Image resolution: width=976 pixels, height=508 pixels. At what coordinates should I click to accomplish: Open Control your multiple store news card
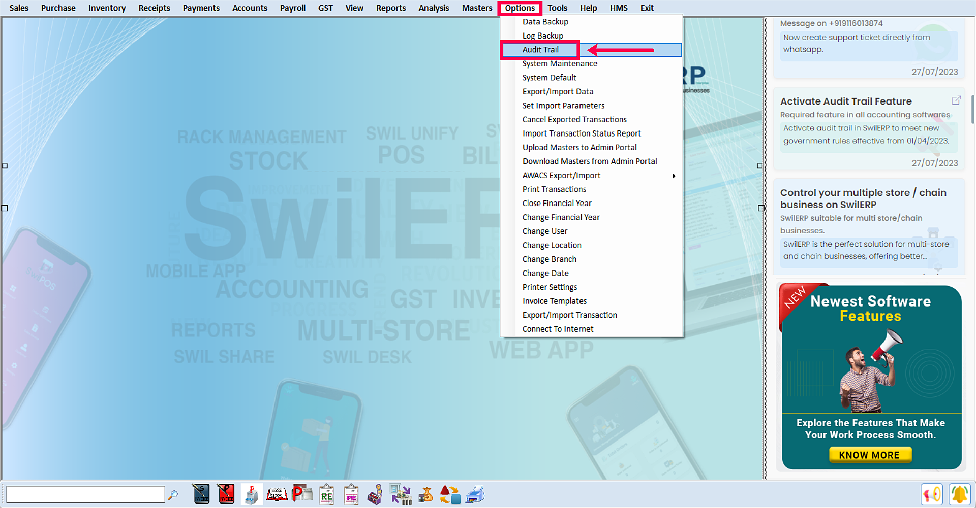(869, 226)
